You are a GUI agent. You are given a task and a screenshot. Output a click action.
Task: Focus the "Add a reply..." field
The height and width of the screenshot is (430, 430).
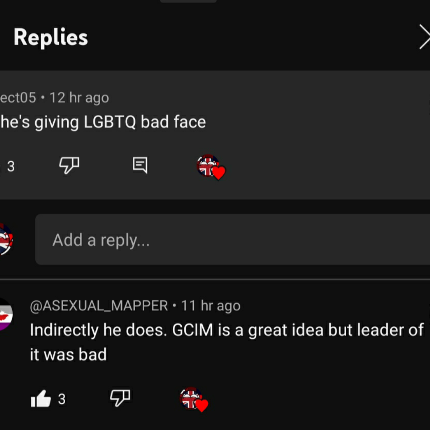pyautogui.click(x=232, y=240)
